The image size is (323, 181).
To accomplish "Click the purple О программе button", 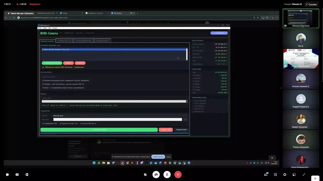I will (x=219, y=33).
